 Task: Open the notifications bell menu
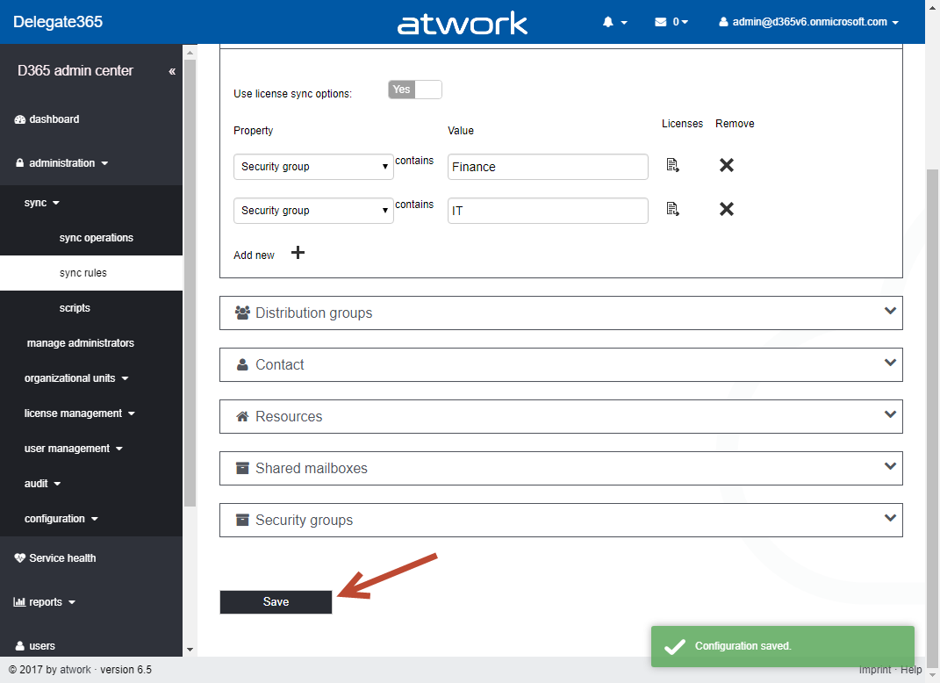tap(614, 22)
